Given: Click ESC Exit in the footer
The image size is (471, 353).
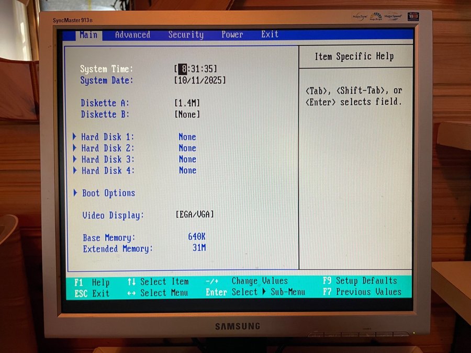Looking at the screenshot, I should point(92,294).
